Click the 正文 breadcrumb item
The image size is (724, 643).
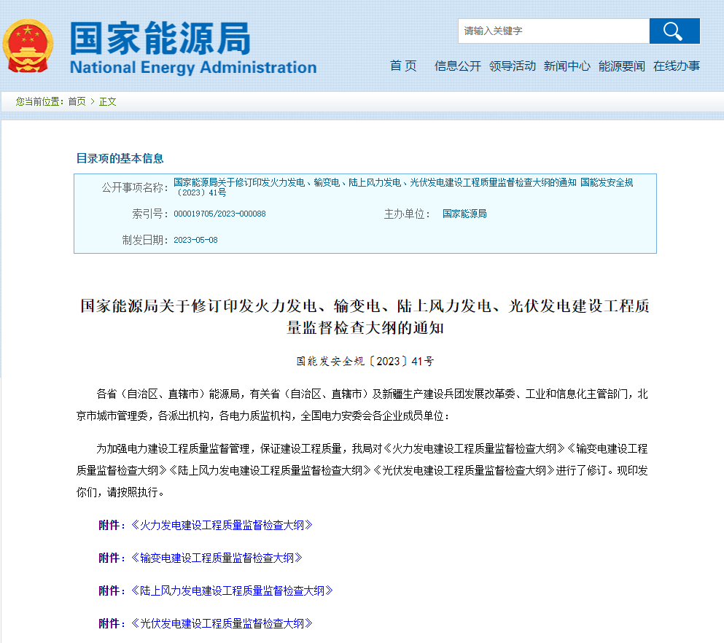[x=108, y=101]
